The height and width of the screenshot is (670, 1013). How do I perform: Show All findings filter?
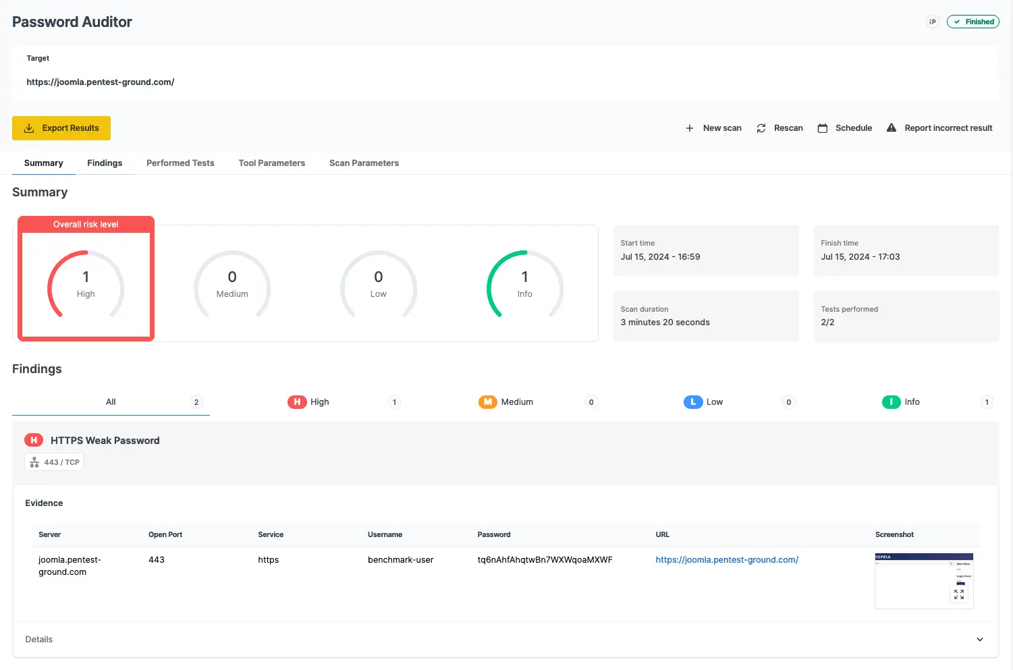(111, 402)
